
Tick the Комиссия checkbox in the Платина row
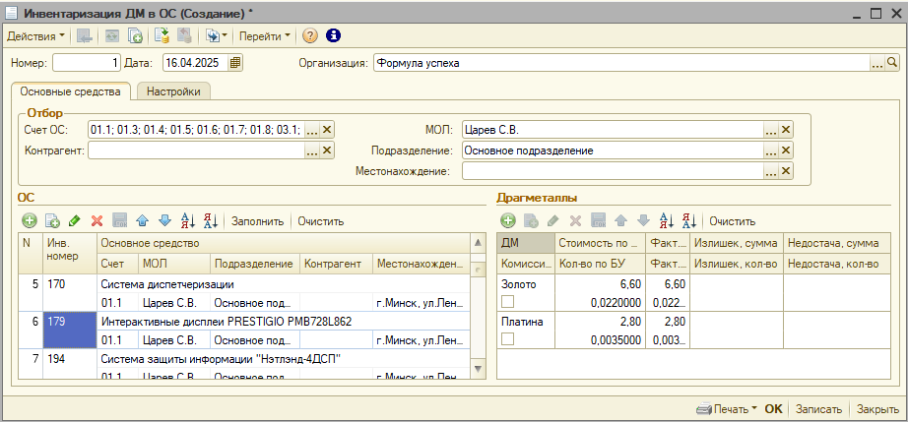[x=508, y=338]
